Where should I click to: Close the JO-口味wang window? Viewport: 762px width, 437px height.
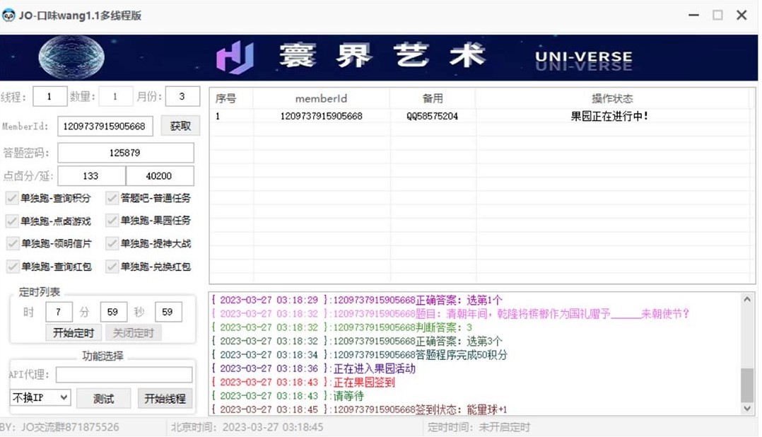click(x=742, y=15)
